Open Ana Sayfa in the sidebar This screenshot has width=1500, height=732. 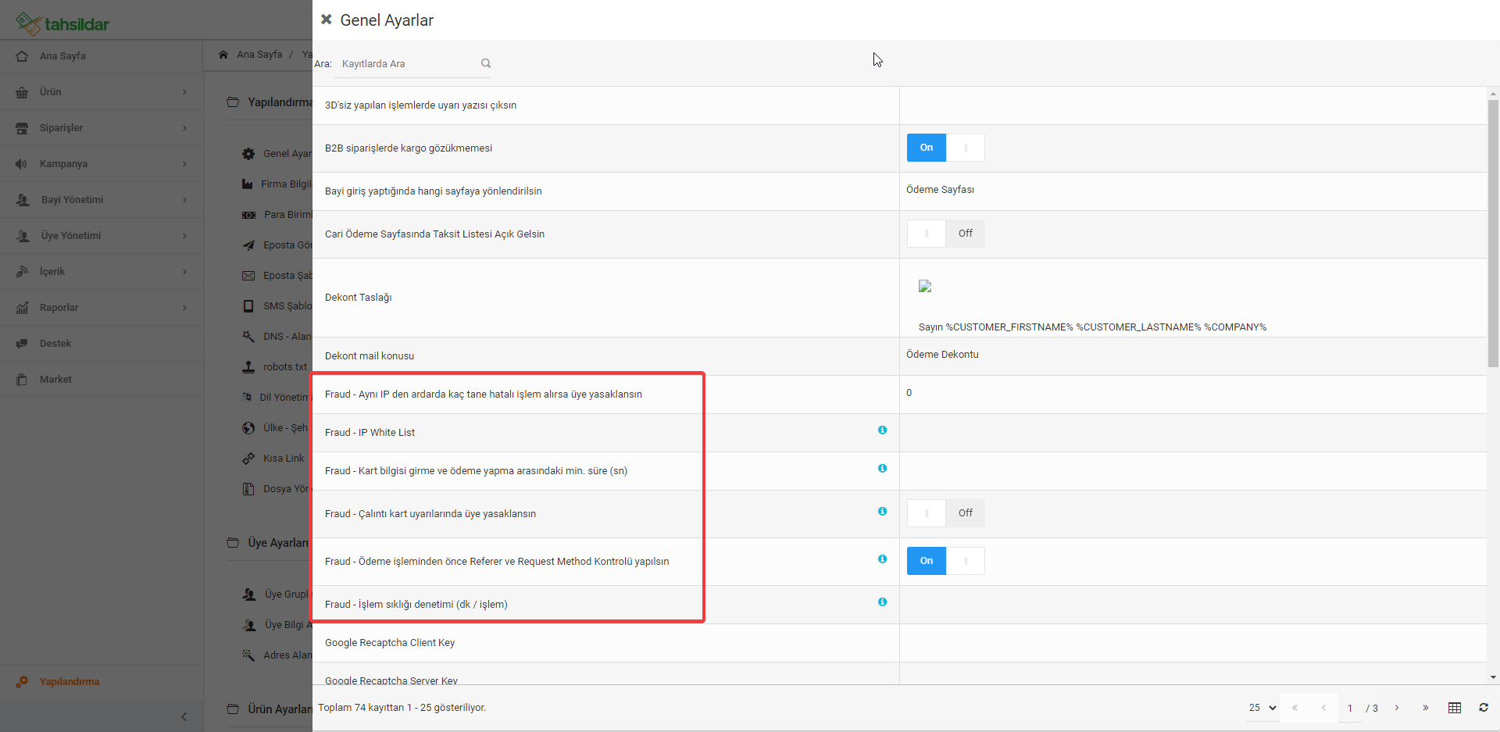102,56
